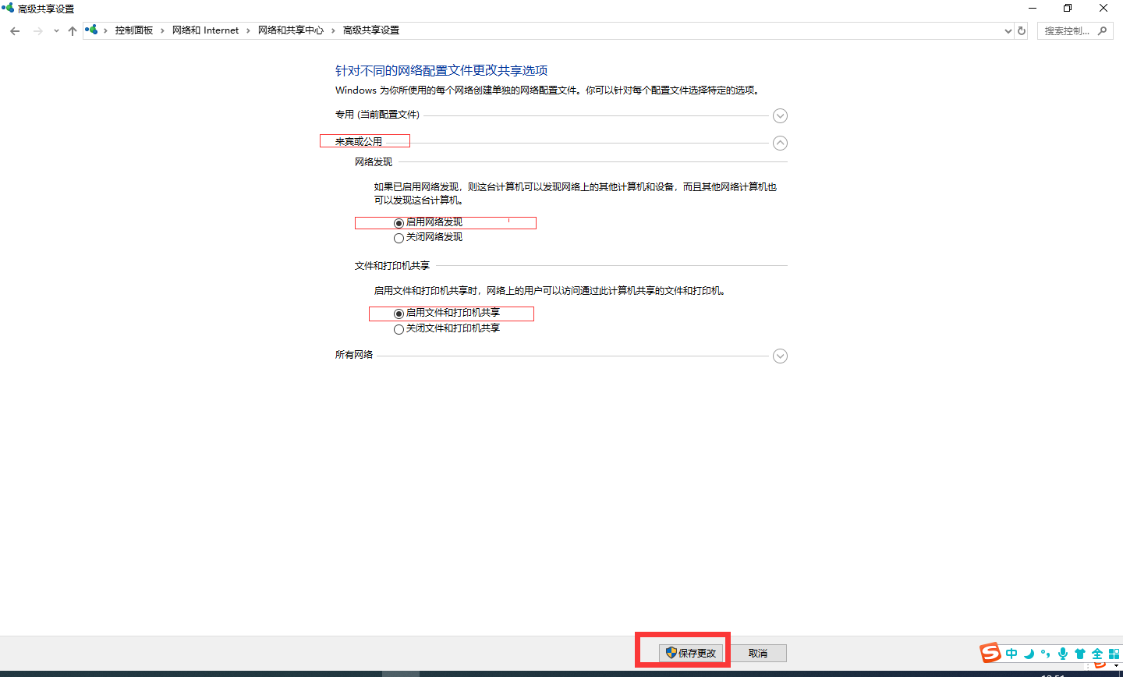
Task: Go to 网络和 Internet in the breadcrumb
Action: 206,30
